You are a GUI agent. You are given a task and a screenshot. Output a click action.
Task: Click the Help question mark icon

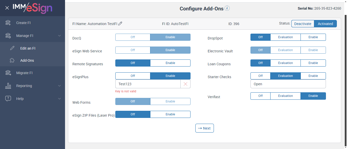(8, 99)
